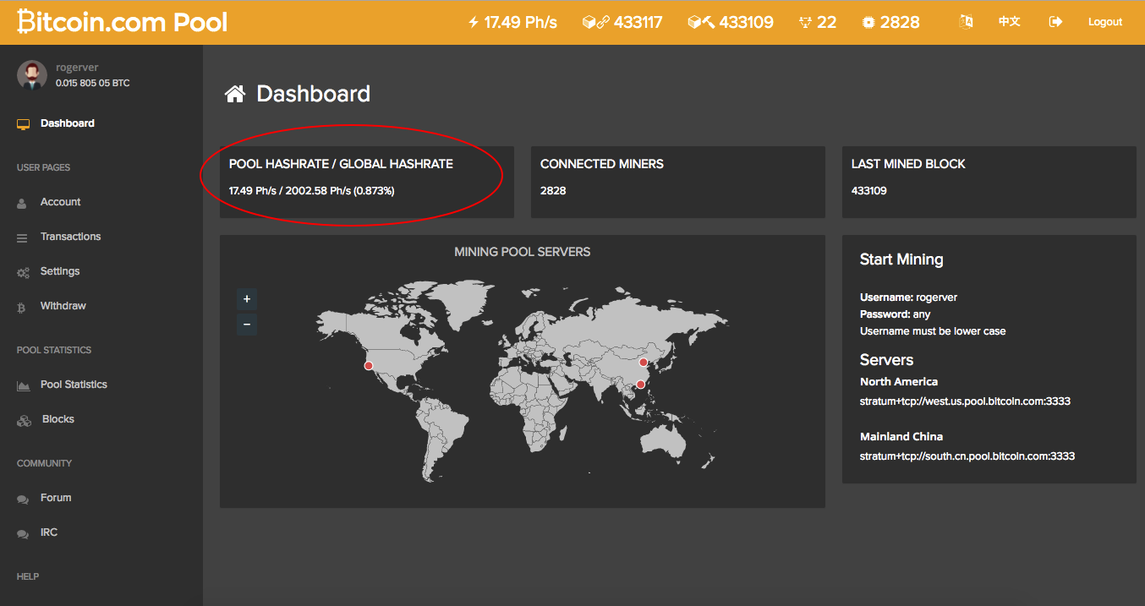The image size is (1145, 606).
Task: Click the south.cn.pool.bitcoin.com stratum address
Action: 967,456
